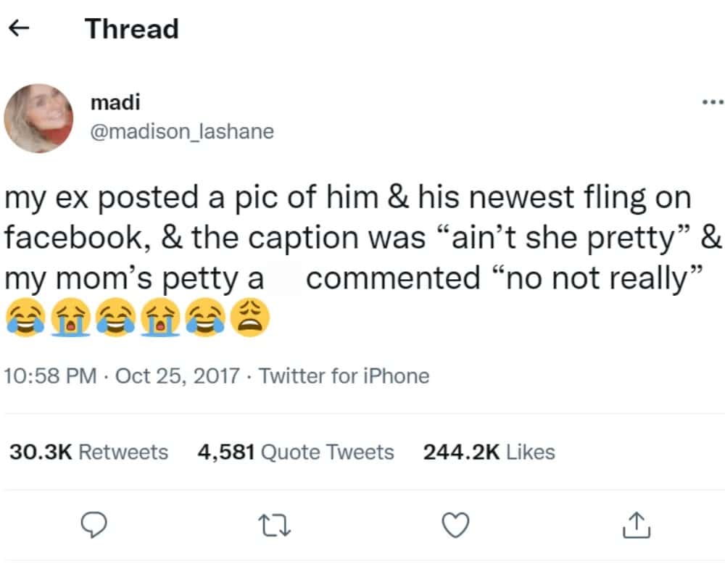The width and height of the screenshot is (725, 580).
Task: Show the 244.2K Likes list
Action: [489, 452]
